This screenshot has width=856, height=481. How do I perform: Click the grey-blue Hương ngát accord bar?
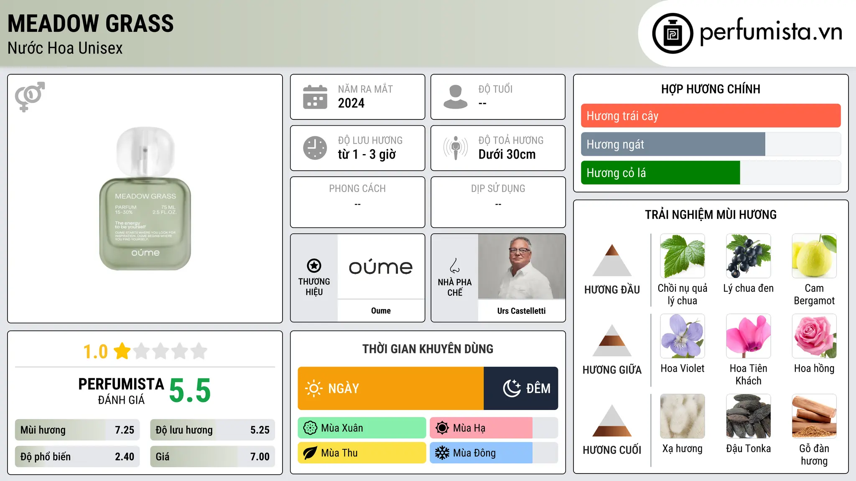[673, 144]
